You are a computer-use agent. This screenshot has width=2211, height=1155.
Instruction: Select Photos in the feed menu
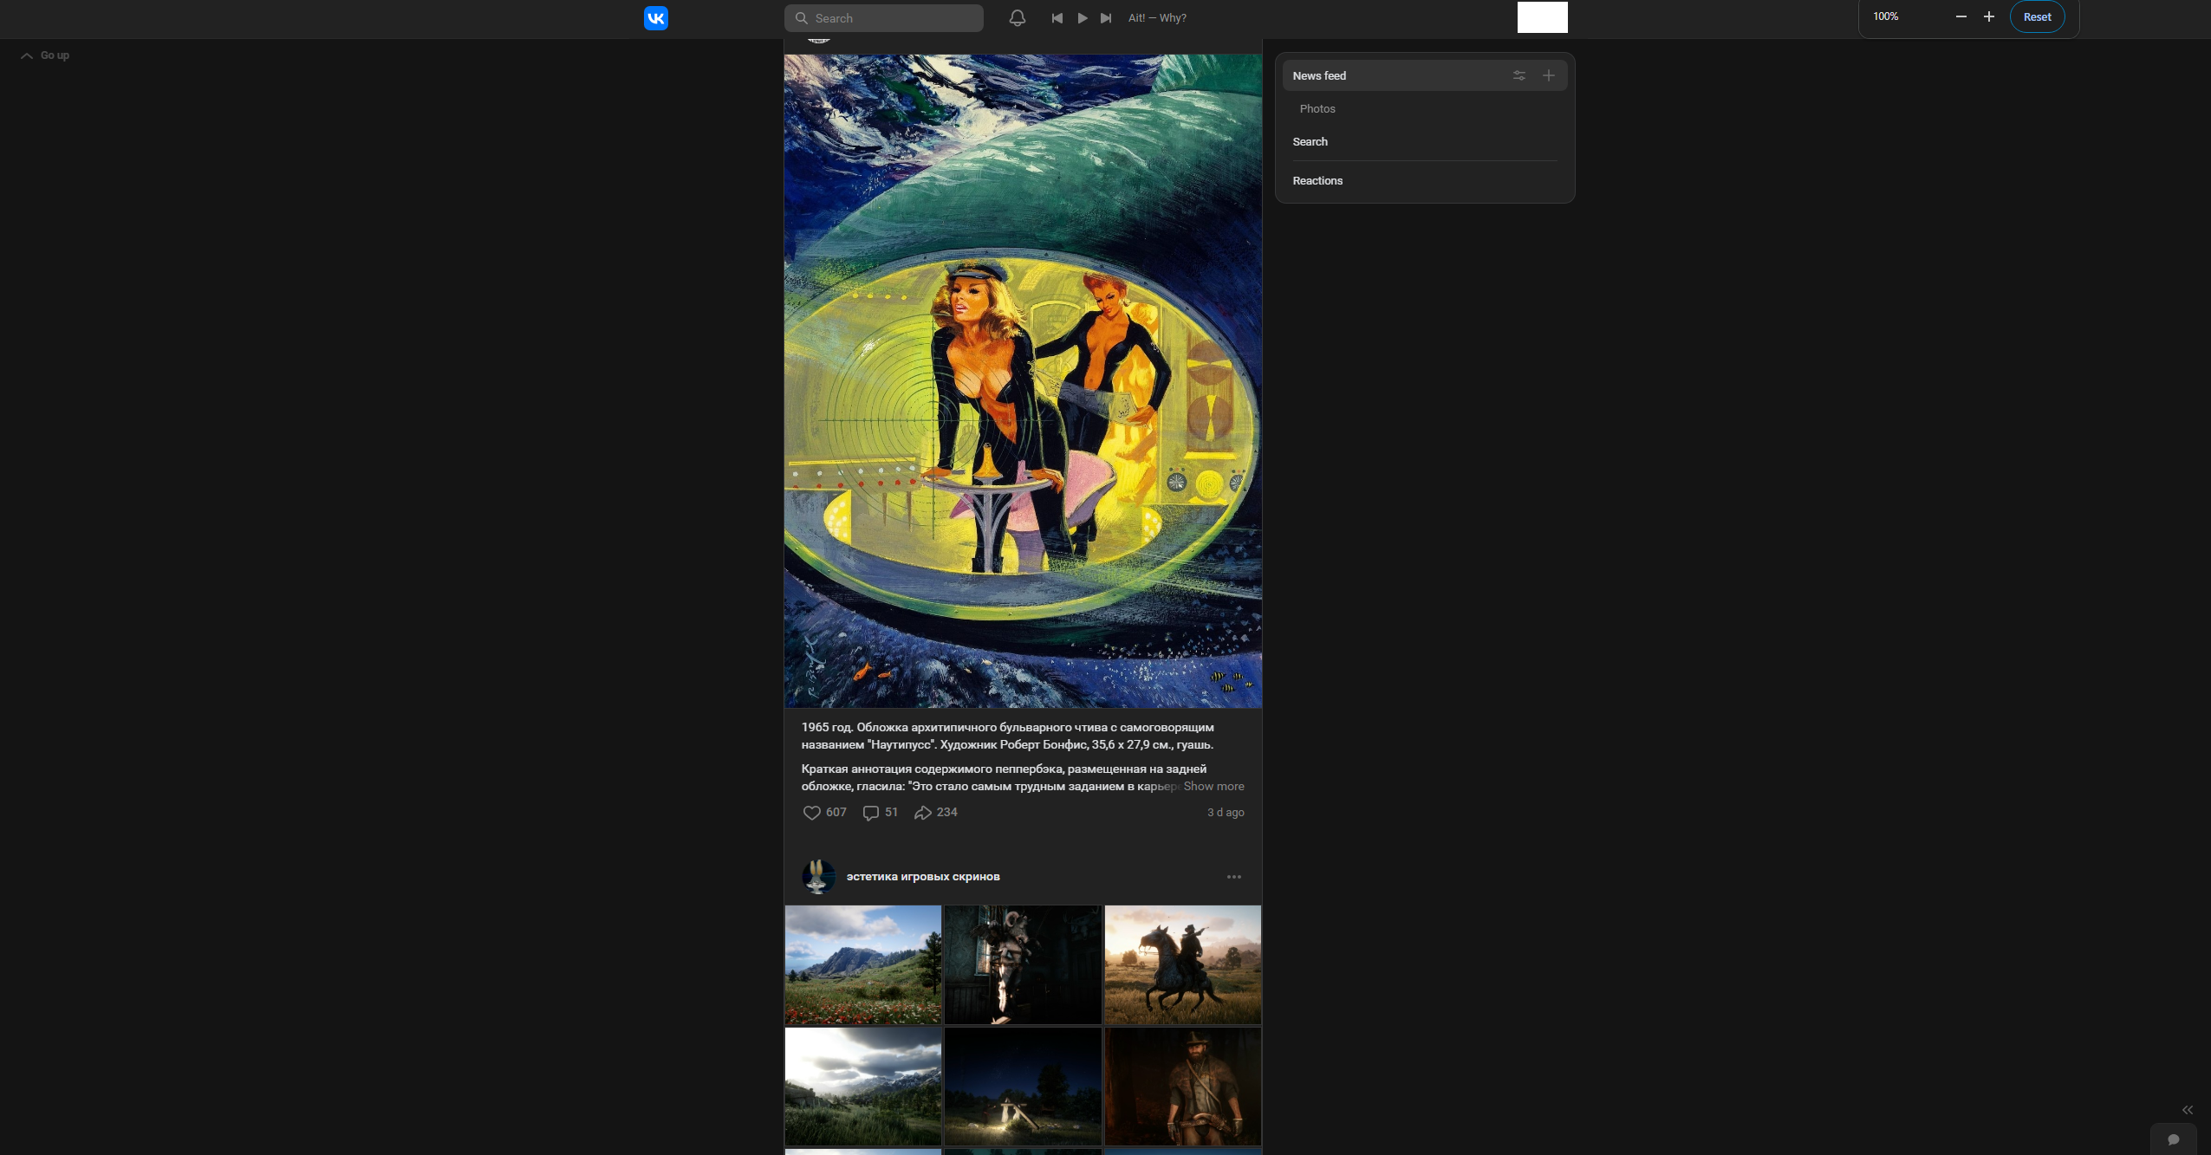pyautogui.click(x=1317, y=109)
